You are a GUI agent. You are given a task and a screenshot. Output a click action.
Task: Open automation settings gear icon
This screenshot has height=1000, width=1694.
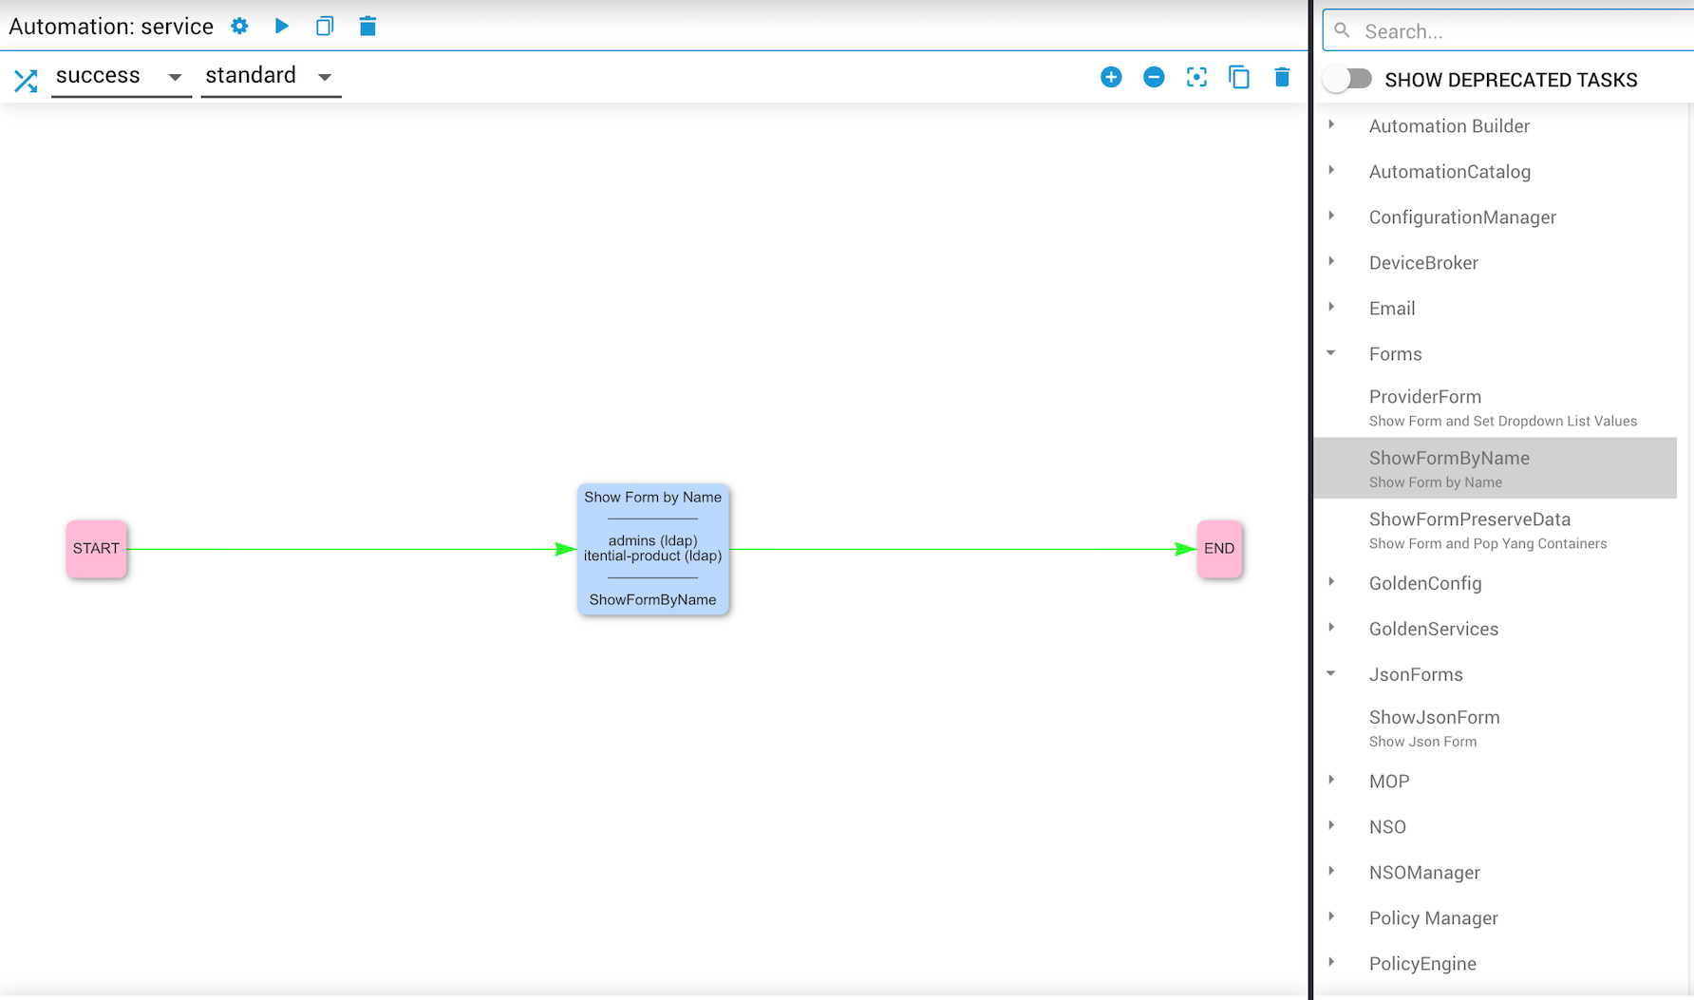pos(239,27)
